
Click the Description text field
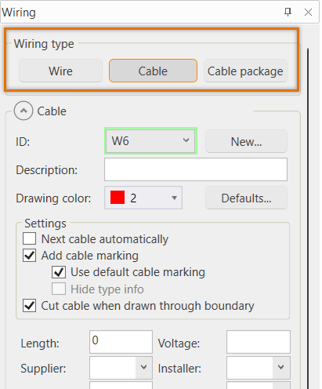pyautogui.click(x=196, y=169)
